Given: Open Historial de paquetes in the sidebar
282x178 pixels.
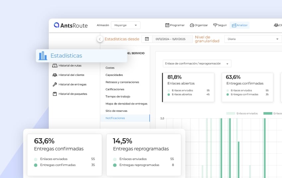Looking at the screenshot, I should click(x=72, y=94).
